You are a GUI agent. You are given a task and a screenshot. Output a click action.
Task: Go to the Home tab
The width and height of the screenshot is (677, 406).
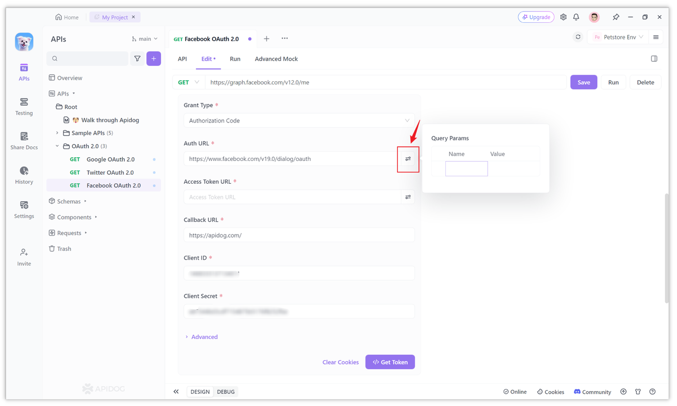(67, 17)
